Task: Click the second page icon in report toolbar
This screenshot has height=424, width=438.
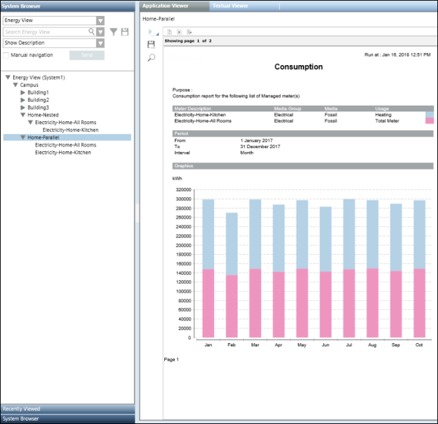Action: (179, 32)
